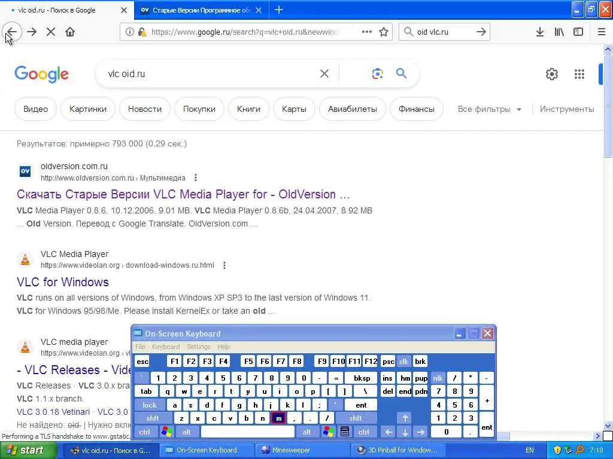The image size is (613, 459).
Task: Open Google quick settings gear
Action: [551, 74]
